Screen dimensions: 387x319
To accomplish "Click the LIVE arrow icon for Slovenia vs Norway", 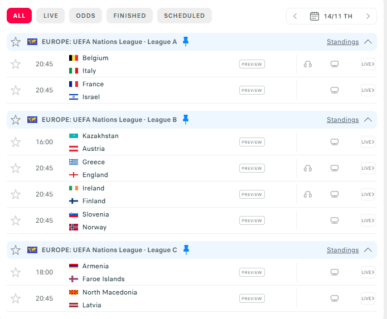I will click(367, 220).
